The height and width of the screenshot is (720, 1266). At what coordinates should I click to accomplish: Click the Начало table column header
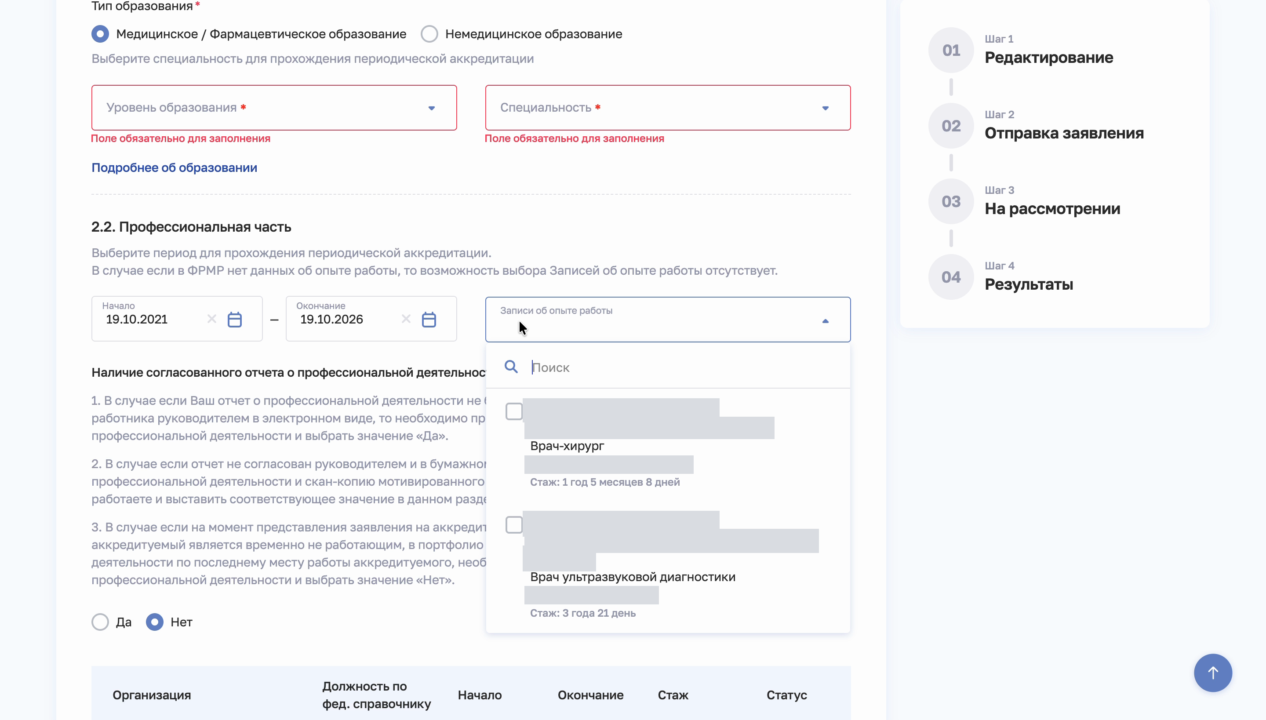click(479, 695)
